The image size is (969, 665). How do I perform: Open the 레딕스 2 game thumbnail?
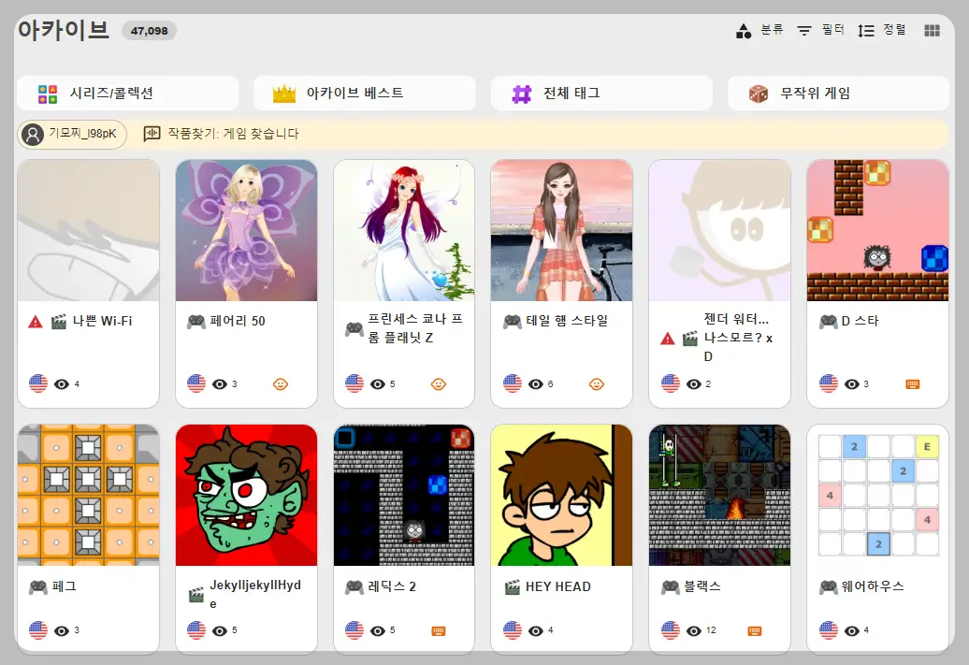pos(403,494)
